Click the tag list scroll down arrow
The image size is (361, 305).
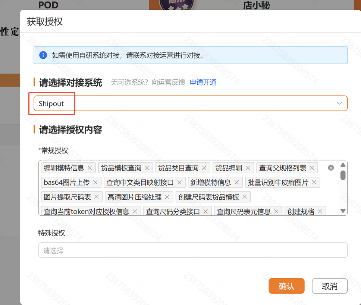[343, 211]
